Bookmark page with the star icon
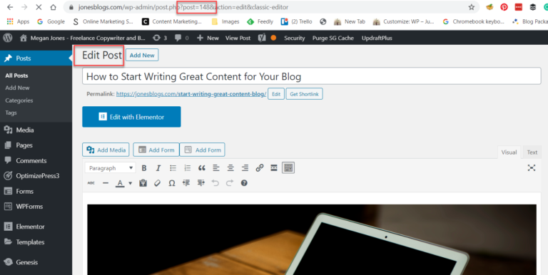 [472, 7]
